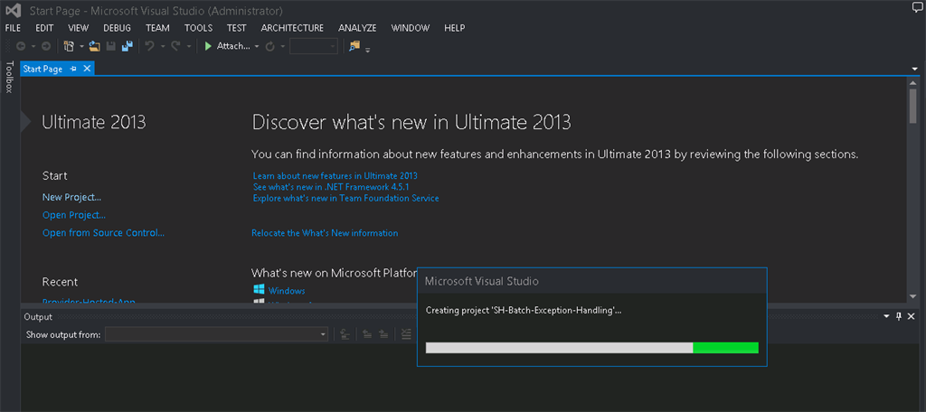Pin the Start Page tab
The height and width of the screenshot is (412, 926).
[73, 69]
